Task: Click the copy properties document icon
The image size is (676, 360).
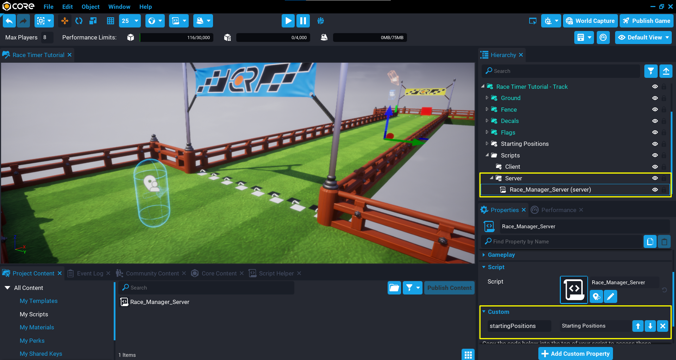Action: [650, 241]
